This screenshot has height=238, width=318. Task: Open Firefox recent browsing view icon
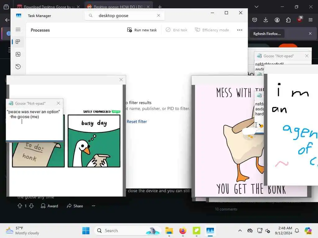click(6, 7)
